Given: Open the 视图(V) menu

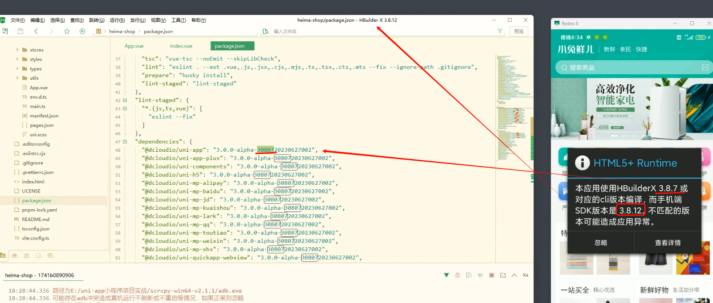Looking at the screenshot, I should click(158, 20).
